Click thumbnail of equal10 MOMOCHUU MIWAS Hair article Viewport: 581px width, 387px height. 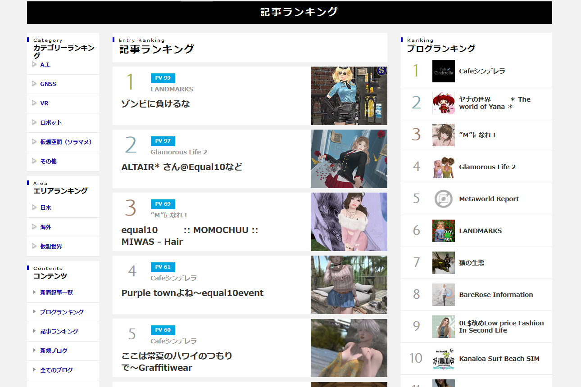coord(349,222)
